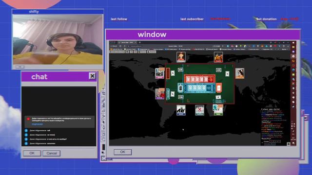The image size is (312, 175).
Task: Click the red fascist policy track
Action: (x=199, y=79)
